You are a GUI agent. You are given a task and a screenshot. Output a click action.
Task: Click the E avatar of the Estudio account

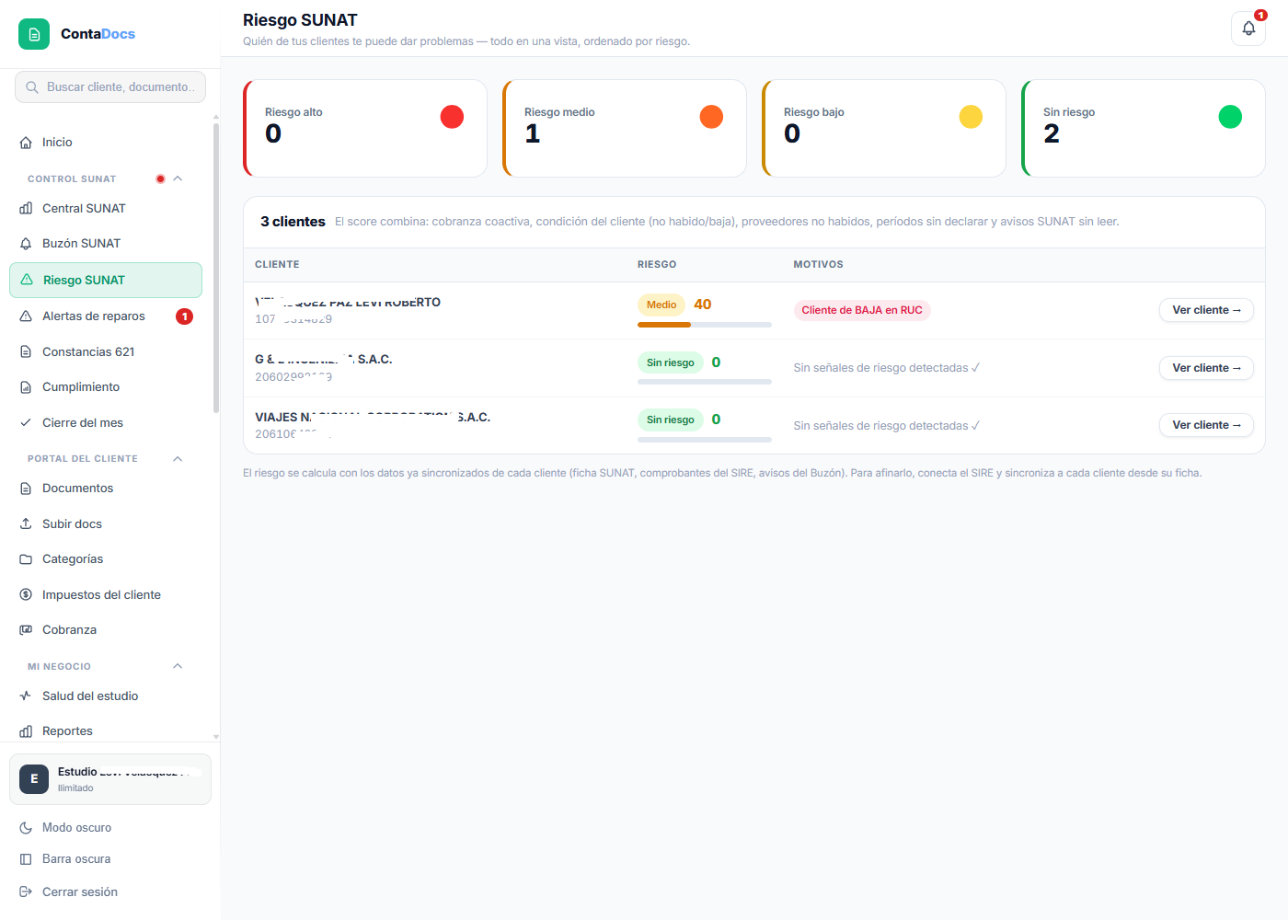pyautogui.click(x=34, y=779)
